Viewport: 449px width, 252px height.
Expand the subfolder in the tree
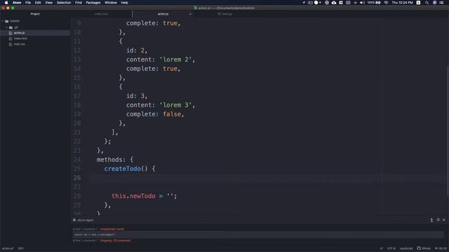[7, 27]
